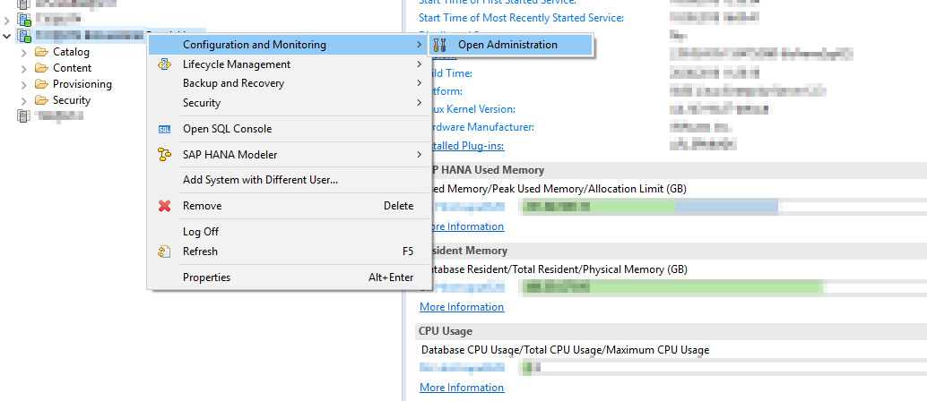Select the Provisioning tree item
927x401 pixels.
[x=82, y=84]
